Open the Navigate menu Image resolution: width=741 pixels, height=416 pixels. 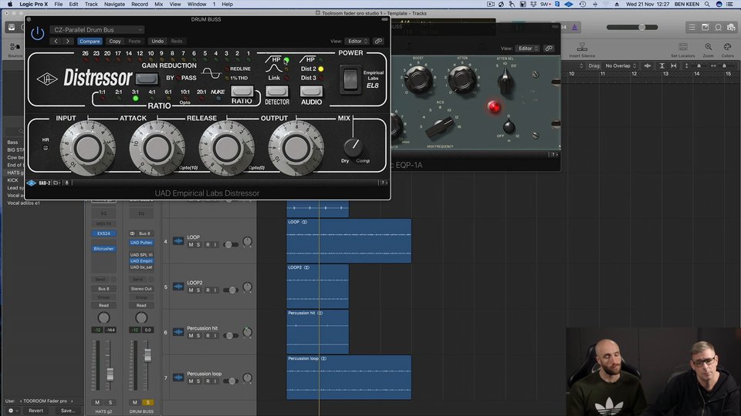coord(114,5)
